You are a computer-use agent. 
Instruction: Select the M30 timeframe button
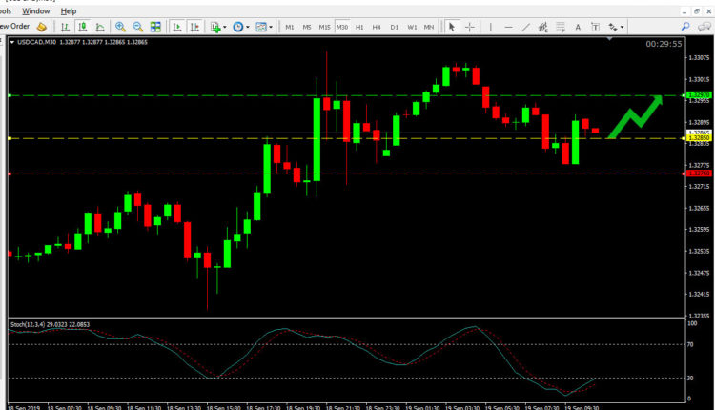click(341, 27)
